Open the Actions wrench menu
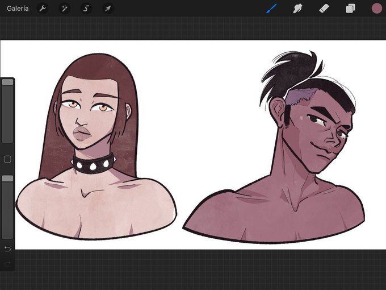The height and width of the screenshot is (290, 386). [x=43, y=9]
